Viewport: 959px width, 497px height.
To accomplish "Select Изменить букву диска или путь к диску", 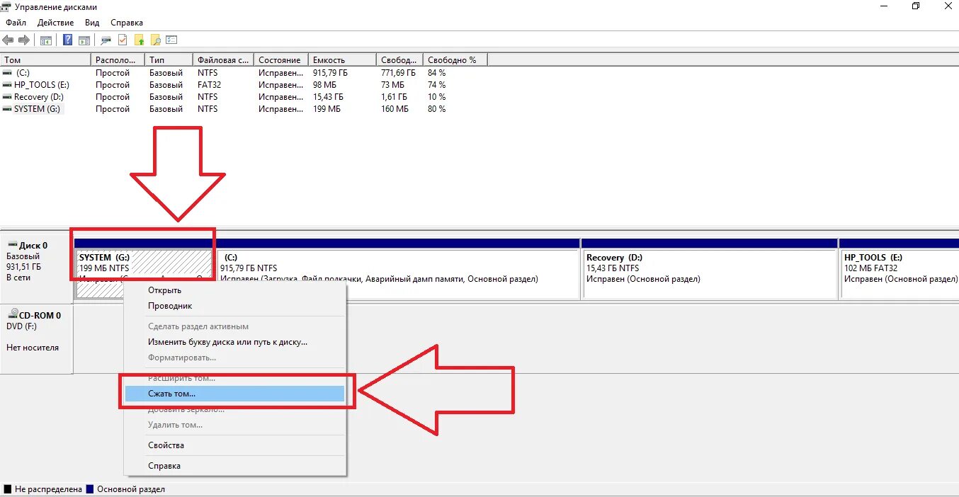I will (234, 342).
